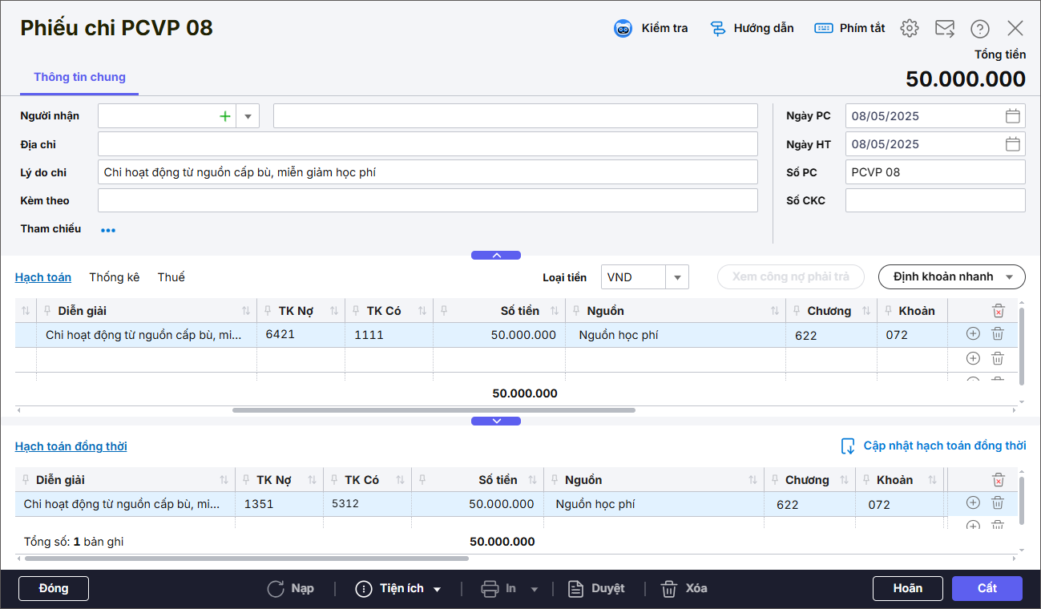This screenshot has width=1041, height=609.
Task: Switch to Thông tin chung tab
Action: pos(79,78)
